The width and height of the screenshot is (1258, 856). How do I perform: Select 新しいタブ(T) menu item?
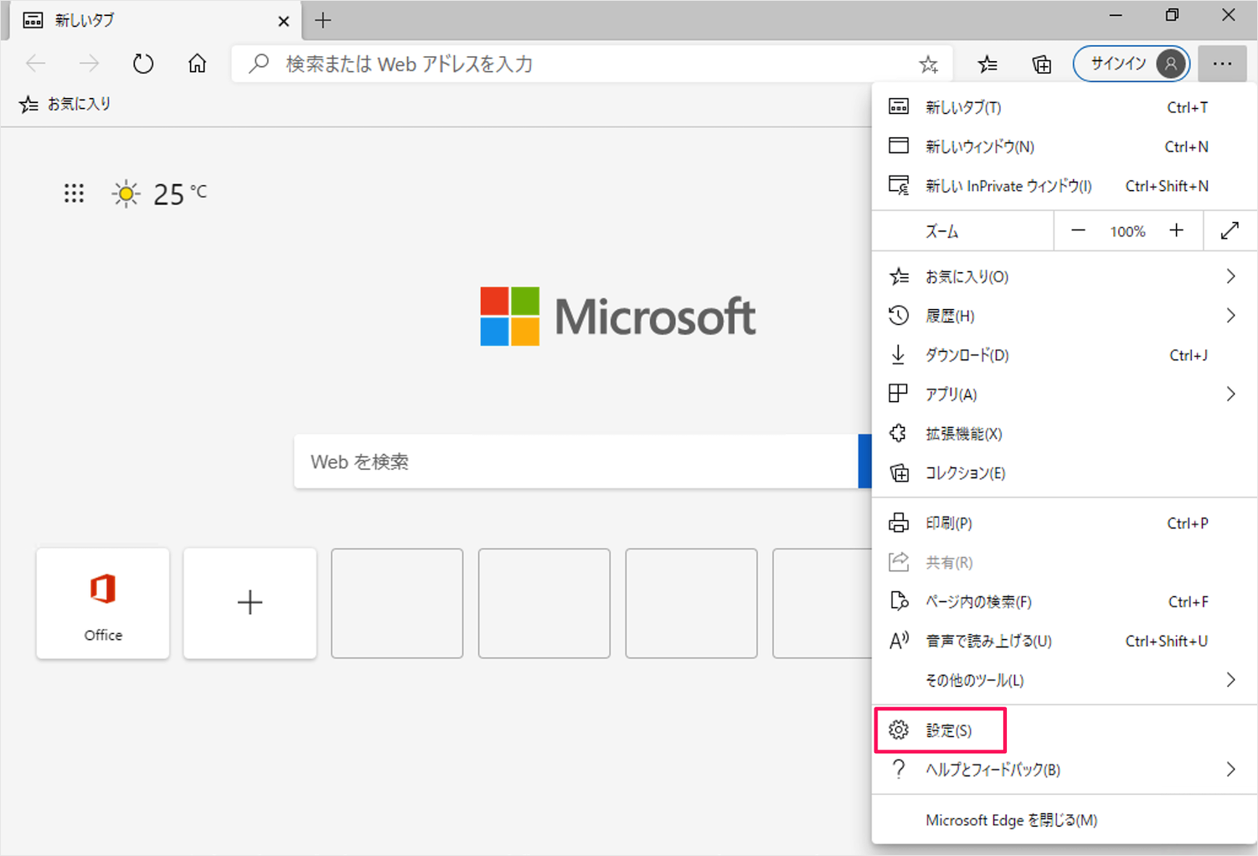tap(1064, 107)
